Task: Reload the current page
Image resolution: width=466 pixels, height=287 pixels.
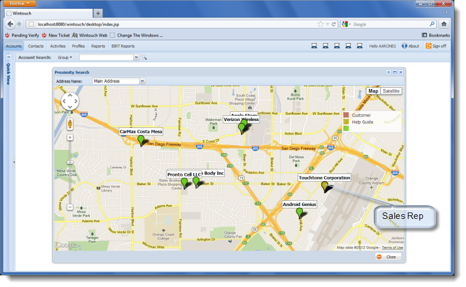Action: [333, 24]
